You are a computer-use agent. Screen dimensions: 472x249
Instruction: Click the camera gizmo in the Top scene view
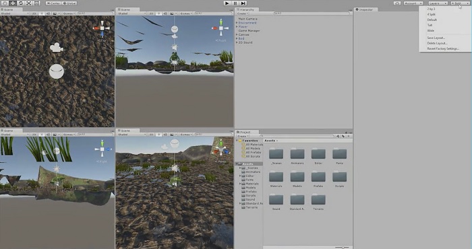[x=56, y=47]
